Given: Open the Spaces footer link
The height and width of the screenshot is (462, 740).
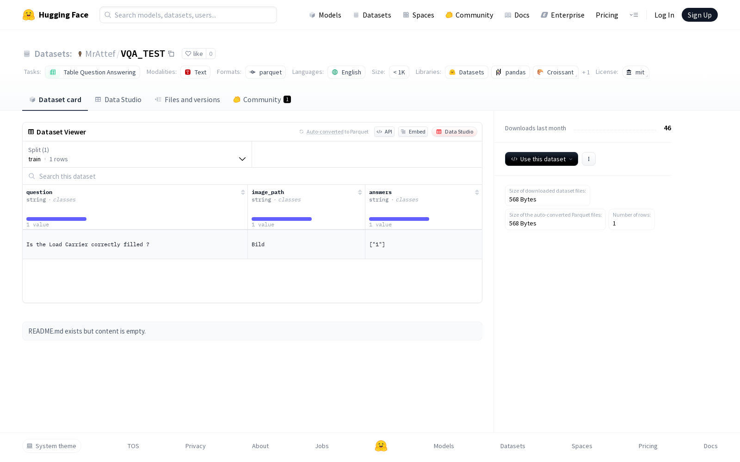Looking at the screenshot, I should click(582, 446).
